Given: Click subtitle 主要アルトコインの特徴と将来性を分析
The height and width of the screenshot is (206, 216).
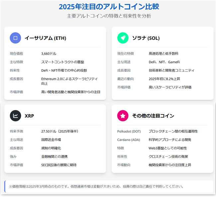Looking at the screenshot, I should pyautogui.click(x=109, y=16).
